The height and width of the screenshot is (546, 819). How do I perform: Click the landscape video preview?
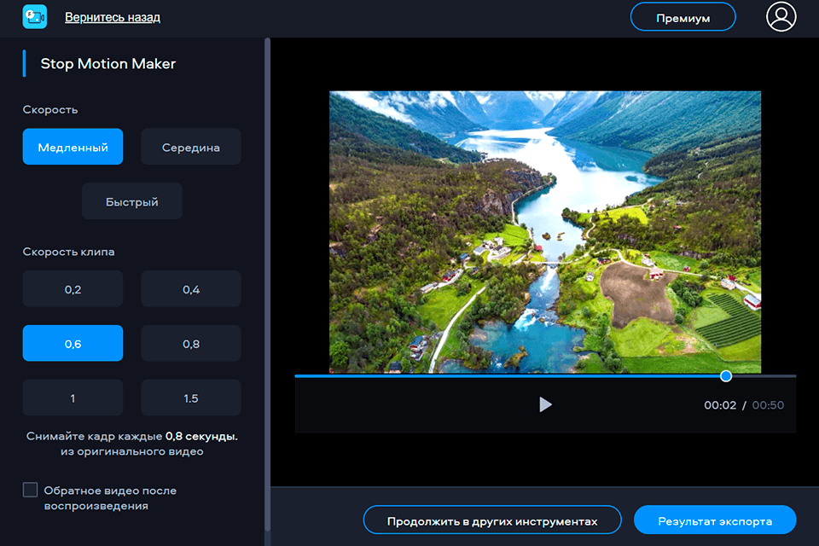pos(545,232)
